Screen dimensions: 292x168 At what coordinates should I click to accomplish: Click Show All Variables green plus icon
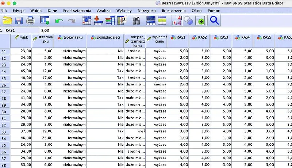200,21
